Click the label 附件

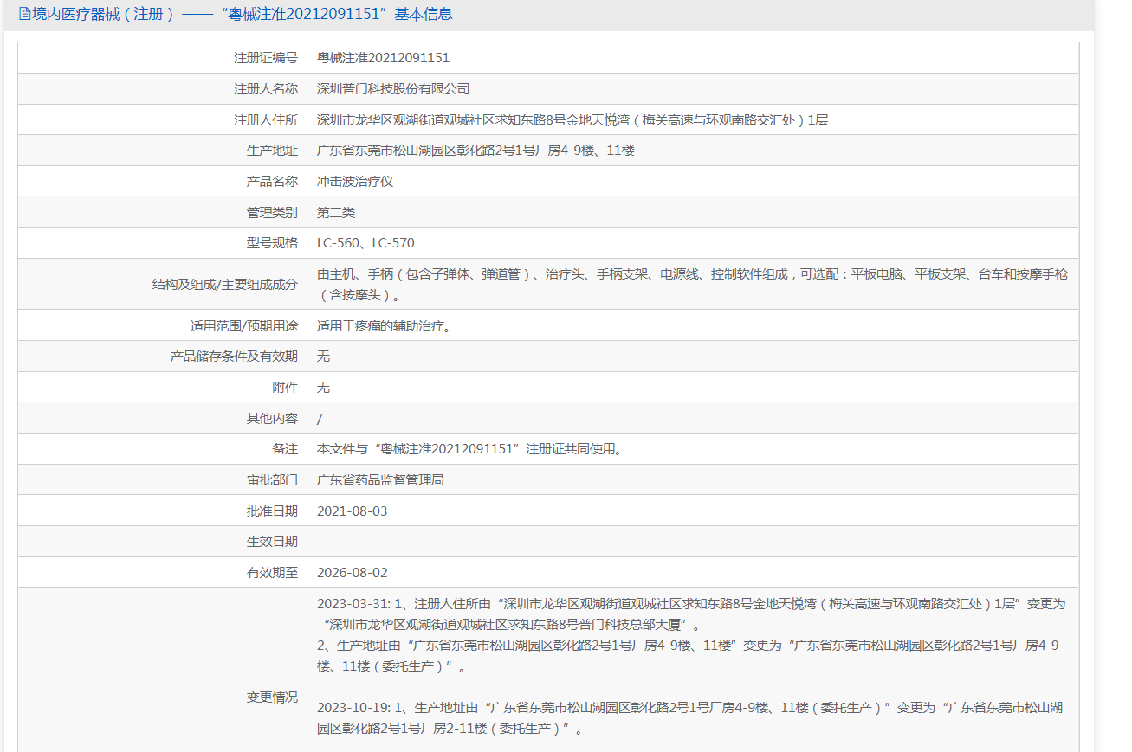(285, 387)
